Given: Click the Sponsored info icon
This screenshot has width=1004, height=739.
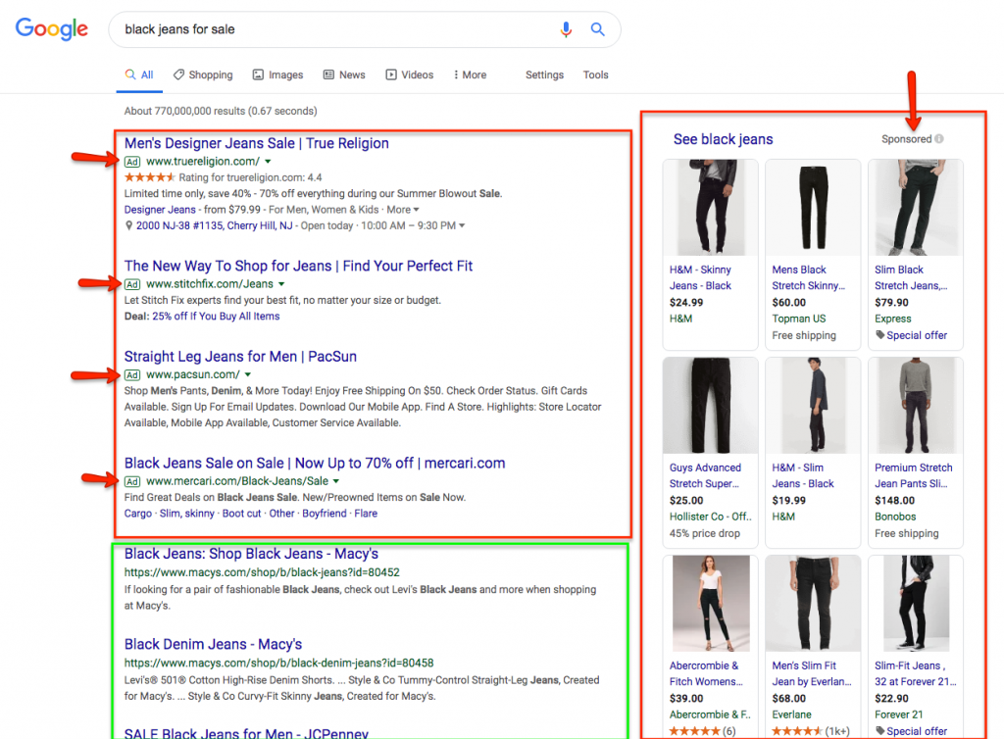Looking at the screenshot, I should [x=938, y=139].
